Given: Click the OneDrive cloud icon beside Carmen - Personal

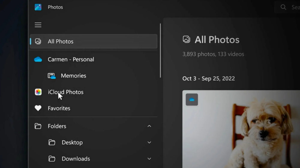Looking at the screenshot, I should (38, 59).
